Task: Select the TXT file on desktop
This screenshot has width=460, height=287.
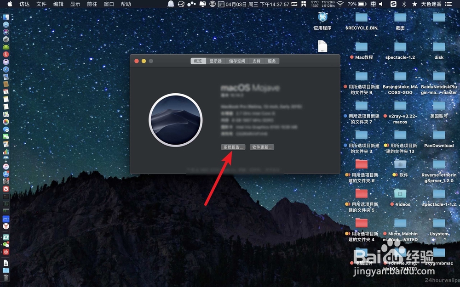Action: (322, 46)
